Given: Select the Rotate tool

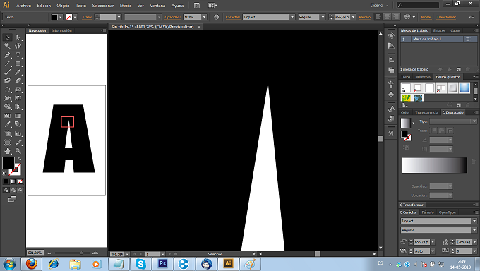Looking at the screenshot, I should (7, 90).
